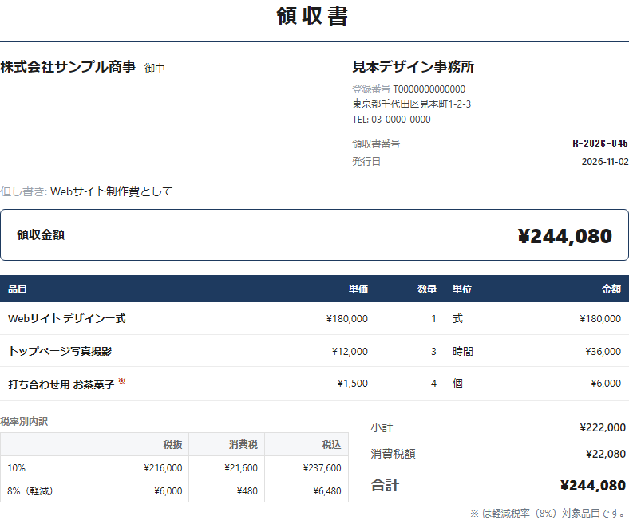This screenshot has width=629, height=520.
Task: Select registration number T0000000000000
Action: [429, 89]
